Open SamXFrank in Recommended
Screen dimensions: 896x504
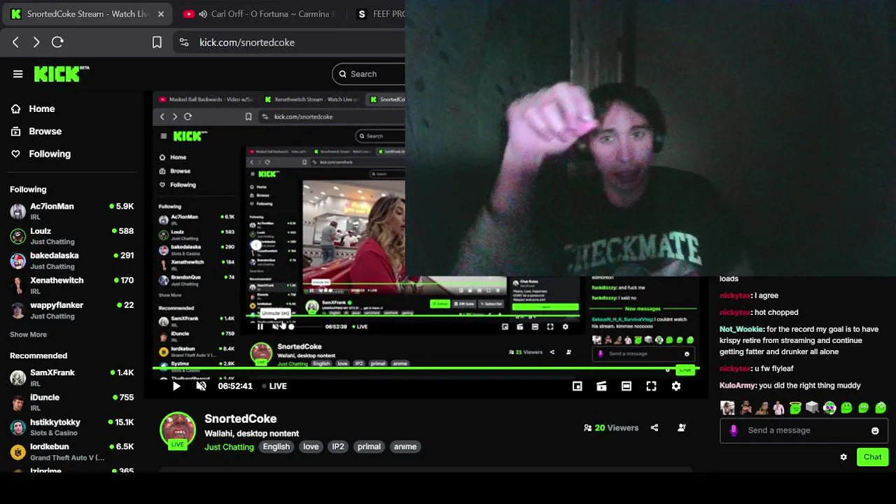(71, 377)
